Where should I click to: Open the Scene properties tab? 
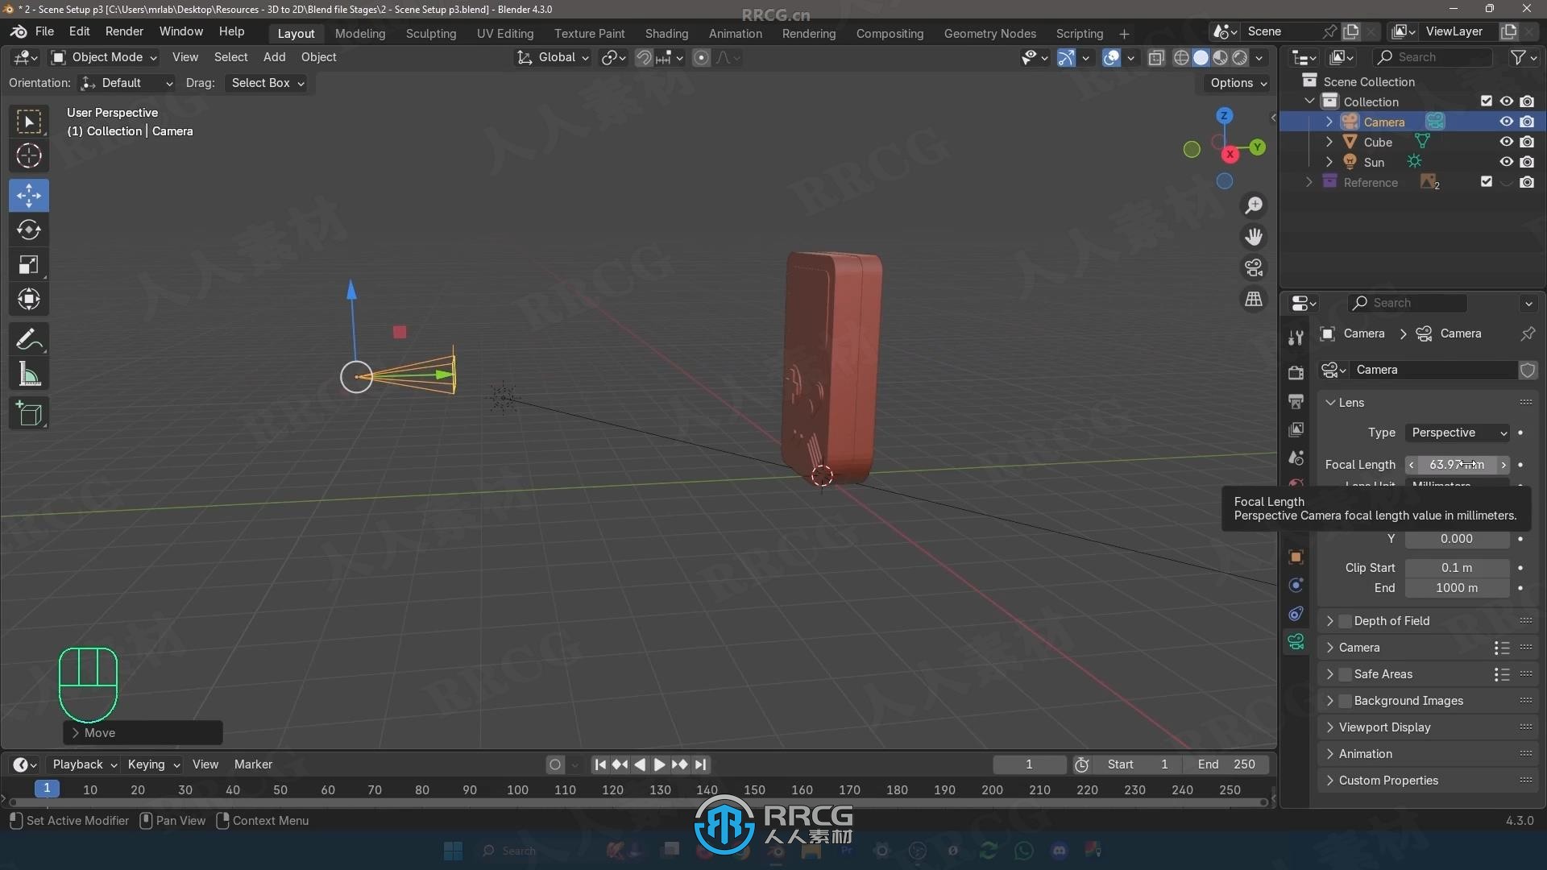tap(1296, 458)
